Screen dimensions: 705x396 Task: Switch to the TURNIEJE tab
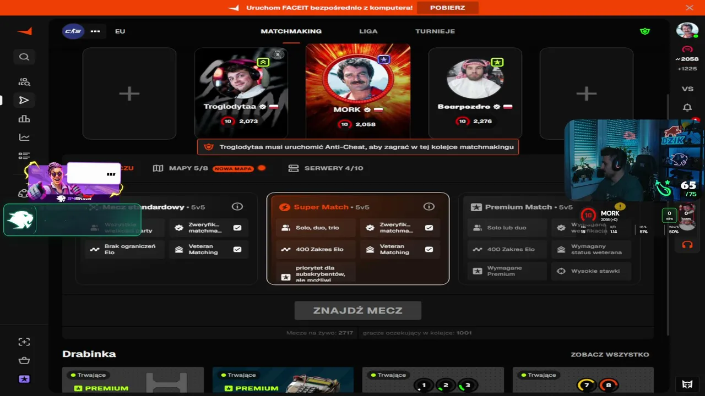(x=435, y=31)
